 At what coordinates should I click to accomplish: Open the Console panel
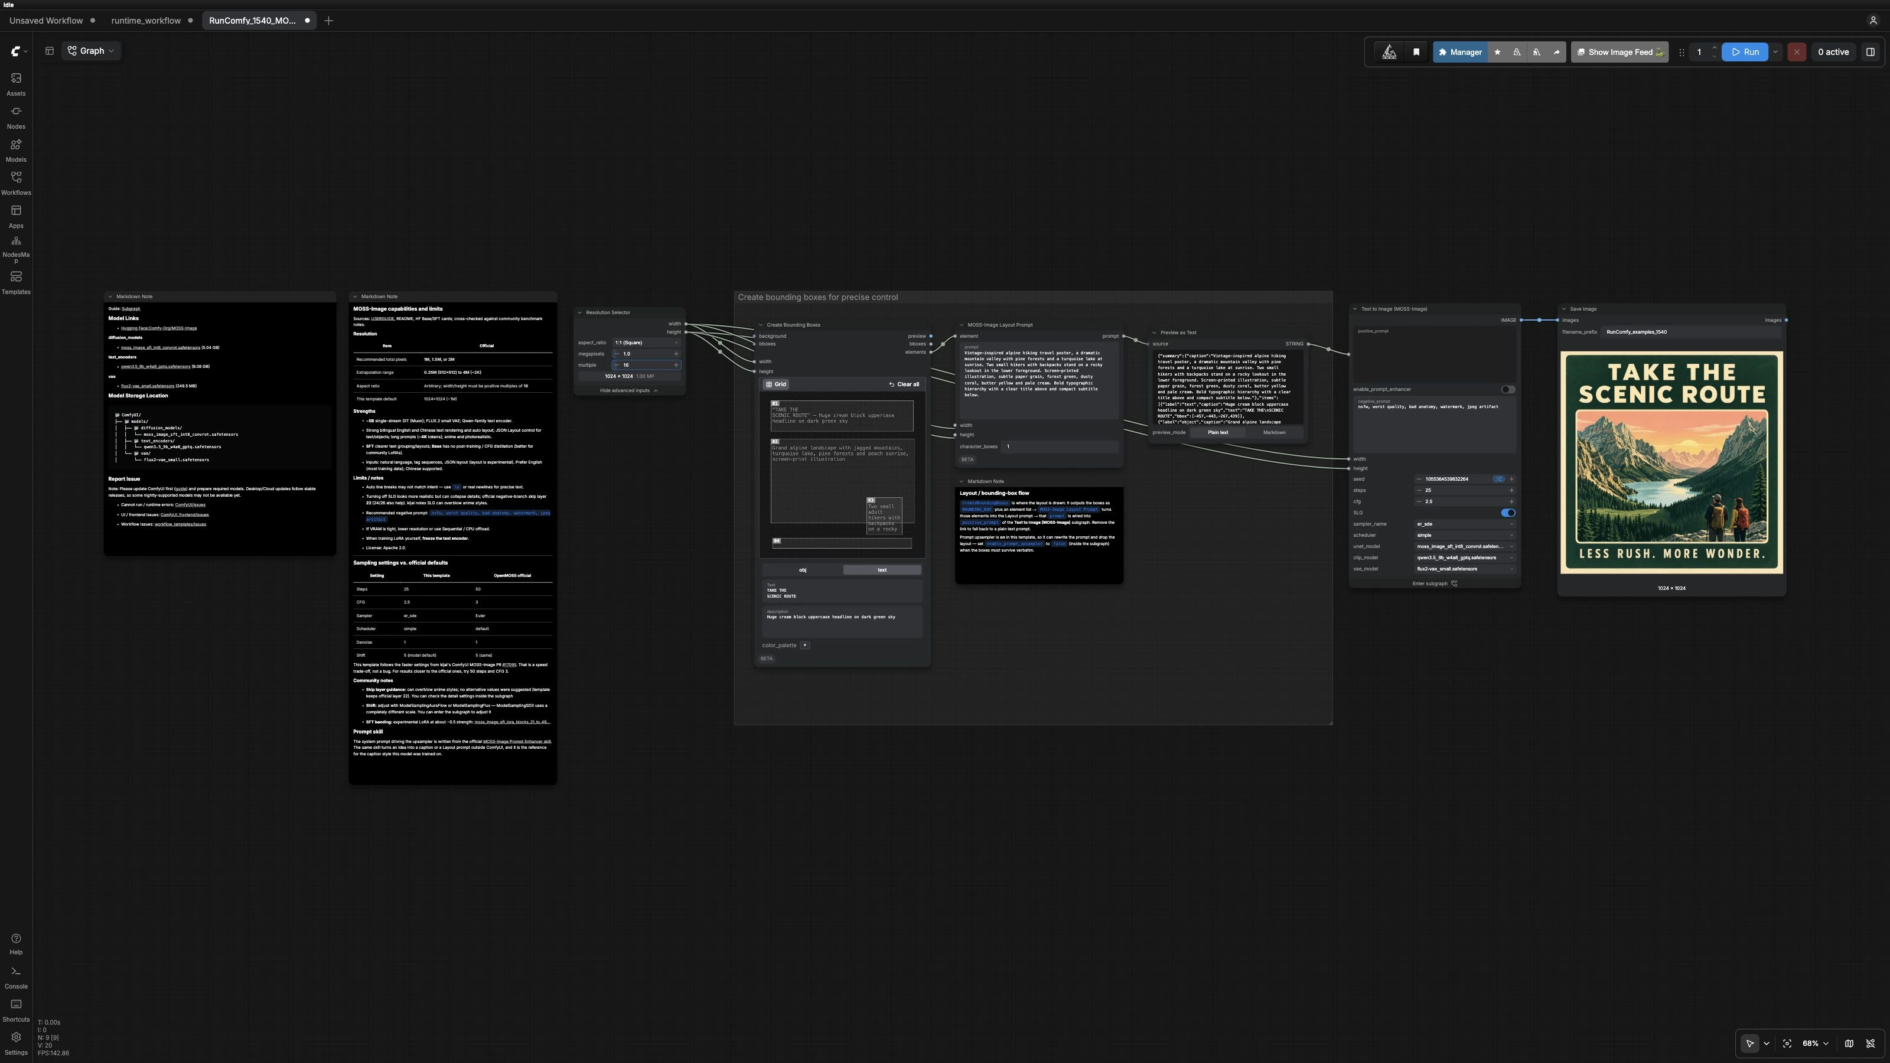(15, 977)
